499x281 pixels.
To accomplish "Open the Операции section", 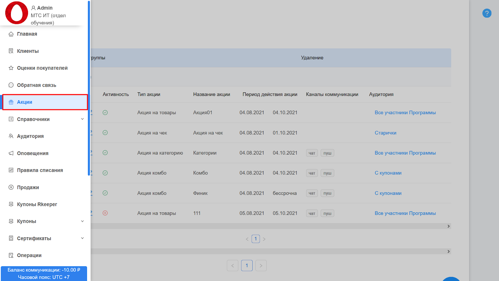I will click(x=29, y=255).
